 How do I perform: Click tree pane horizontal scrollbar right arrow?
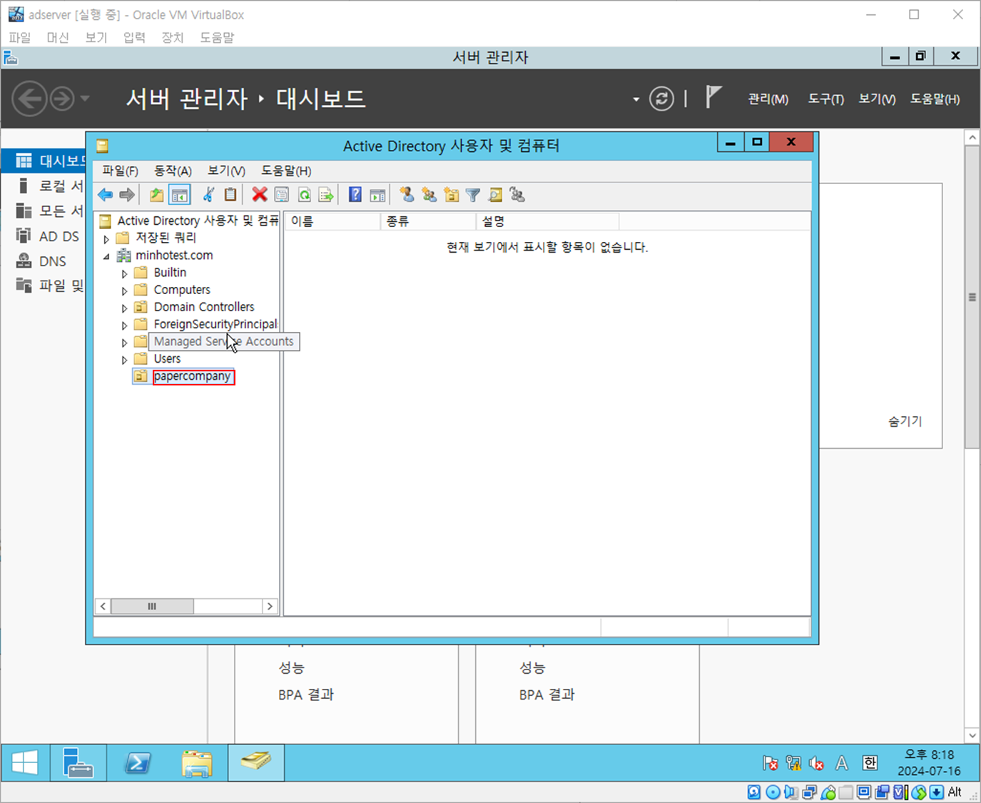click(x=270, y=607)
